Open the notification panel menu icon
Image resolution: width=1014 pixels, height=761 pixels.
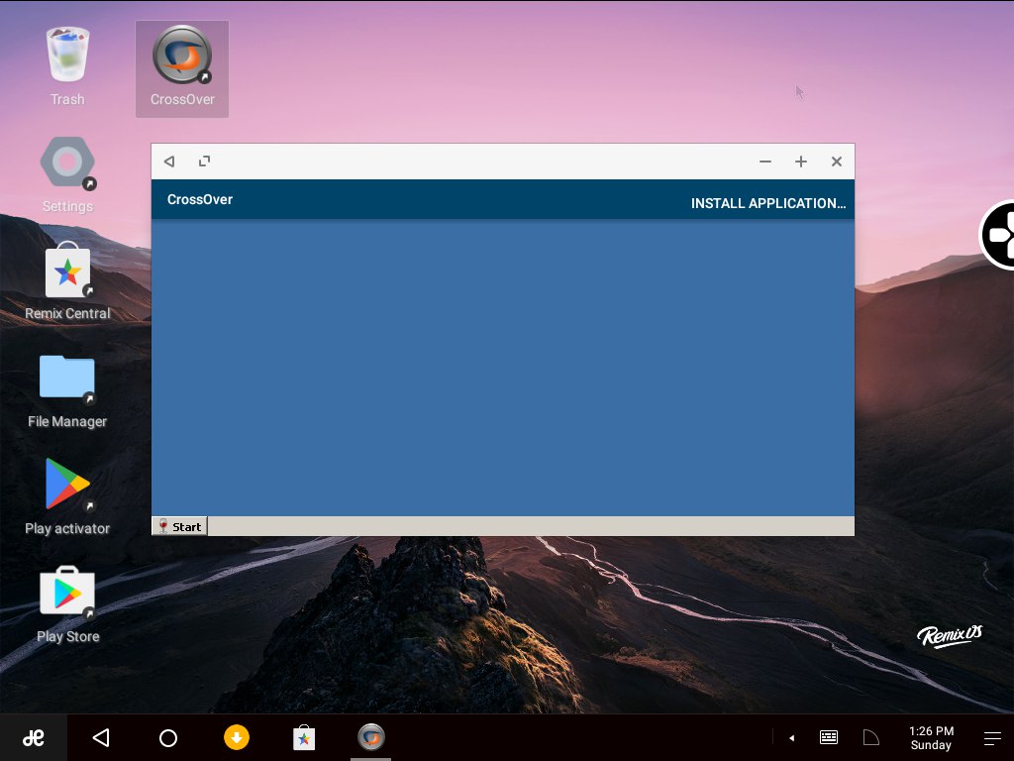(x=992, y=737)
